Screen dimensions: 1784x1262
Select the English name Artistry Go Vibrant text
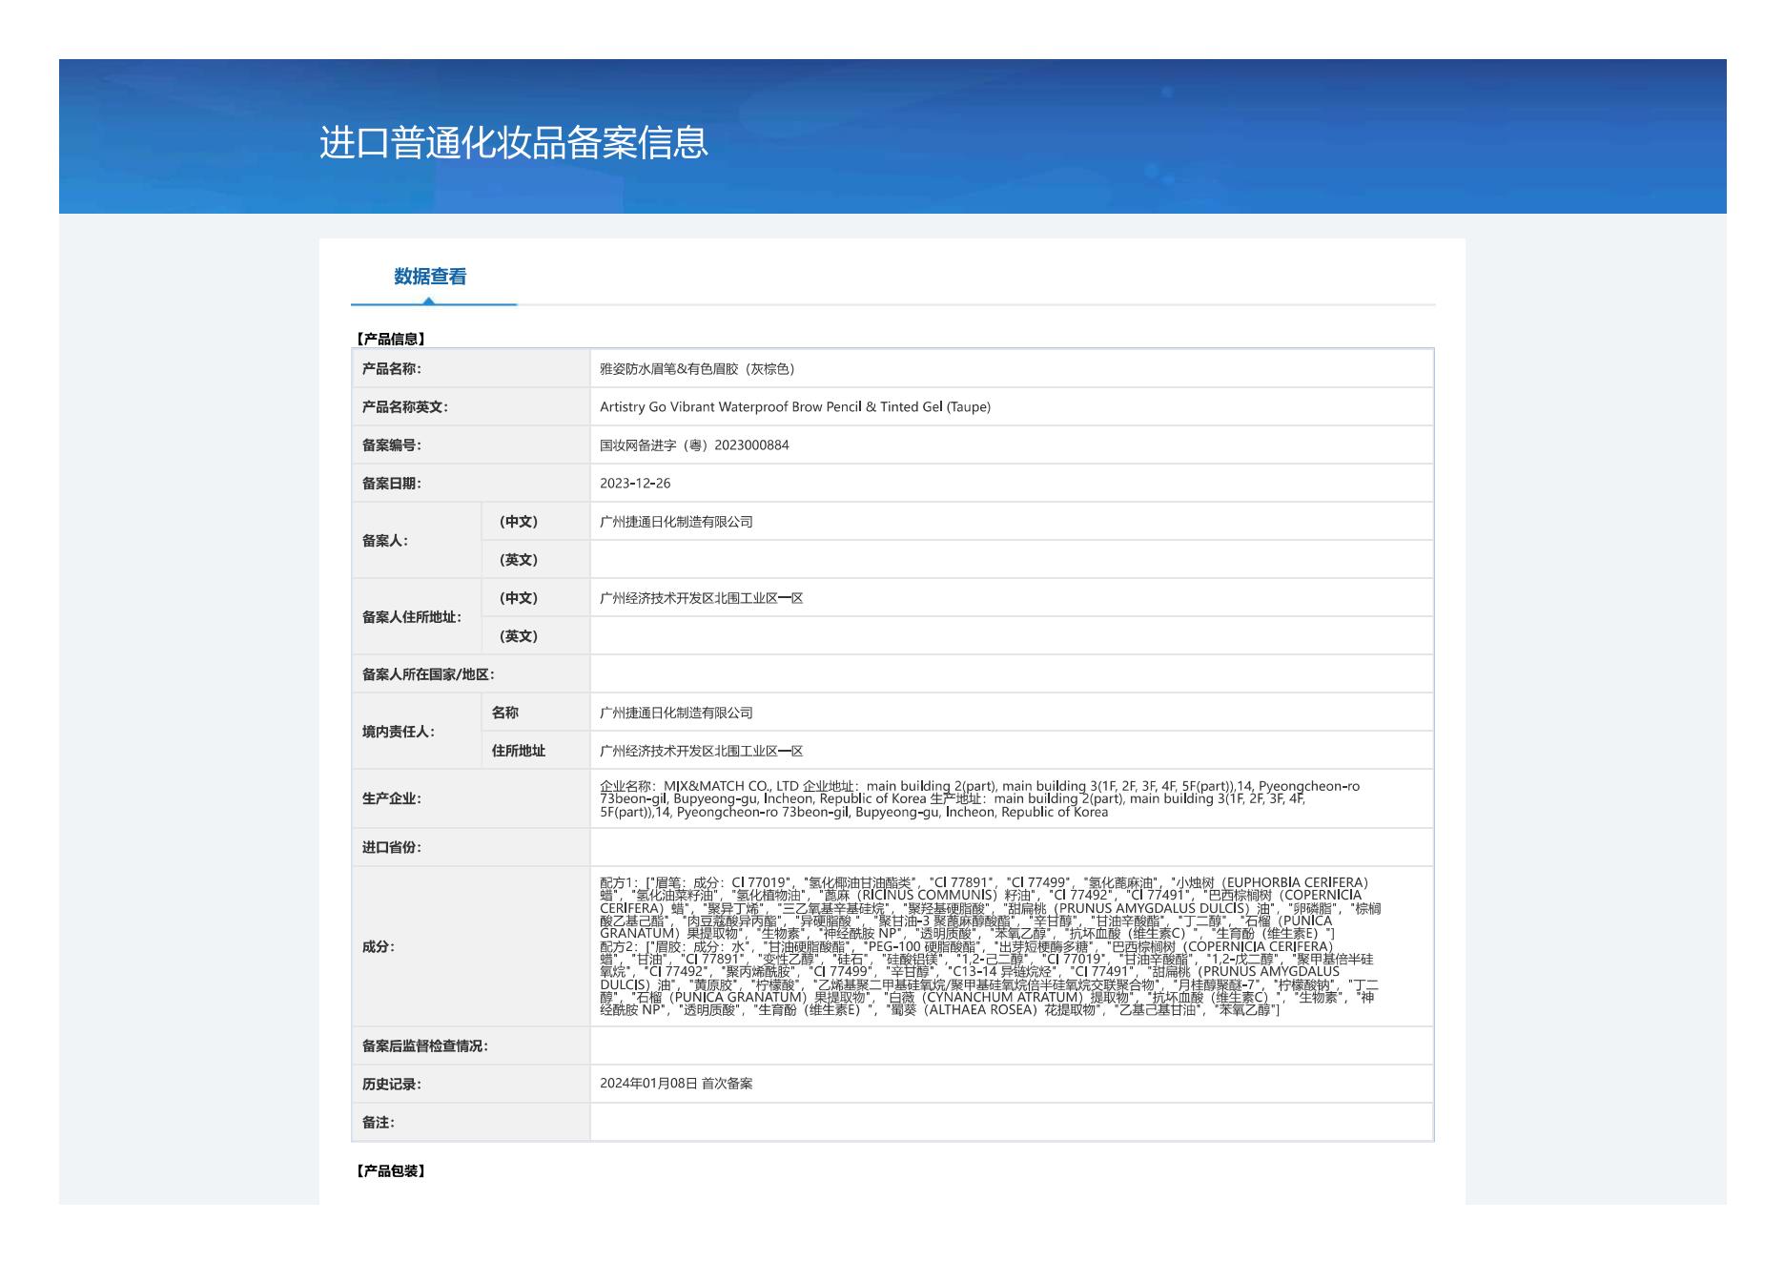coord(795,407)
